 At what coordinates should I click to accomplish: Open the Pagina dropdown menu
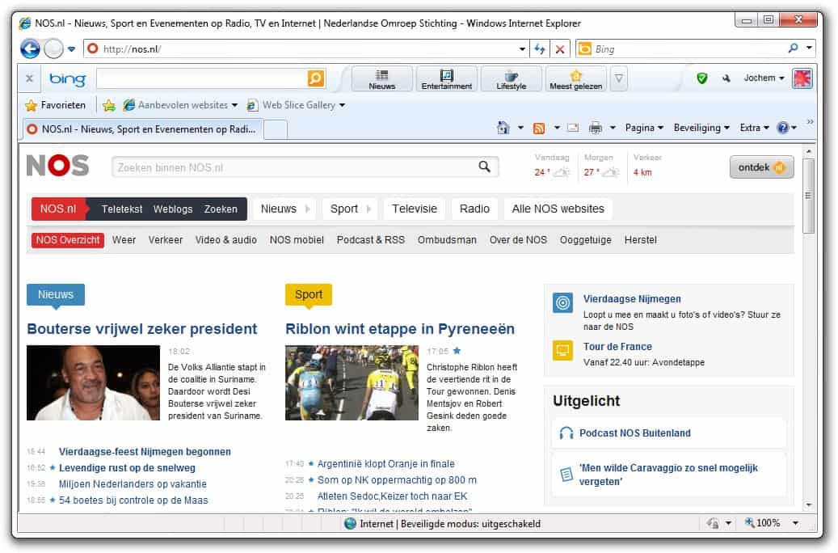point(644,128)
